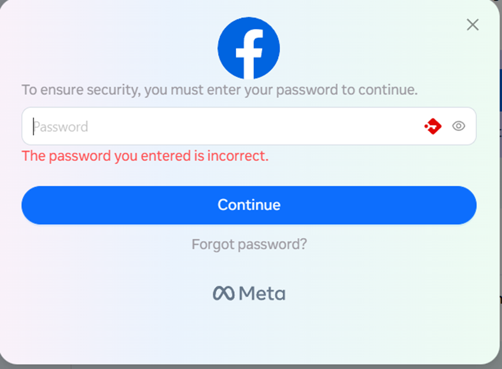
Task: Click the red password manager icon
Action: coord(433,126)
